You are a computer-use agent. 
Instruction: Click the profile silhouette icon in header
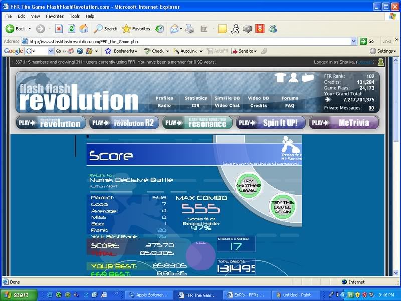pyautogui.click(x=294, y=78)
